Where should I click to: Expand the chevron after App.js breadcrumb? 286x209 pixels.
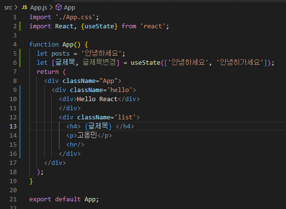(51, 8)
